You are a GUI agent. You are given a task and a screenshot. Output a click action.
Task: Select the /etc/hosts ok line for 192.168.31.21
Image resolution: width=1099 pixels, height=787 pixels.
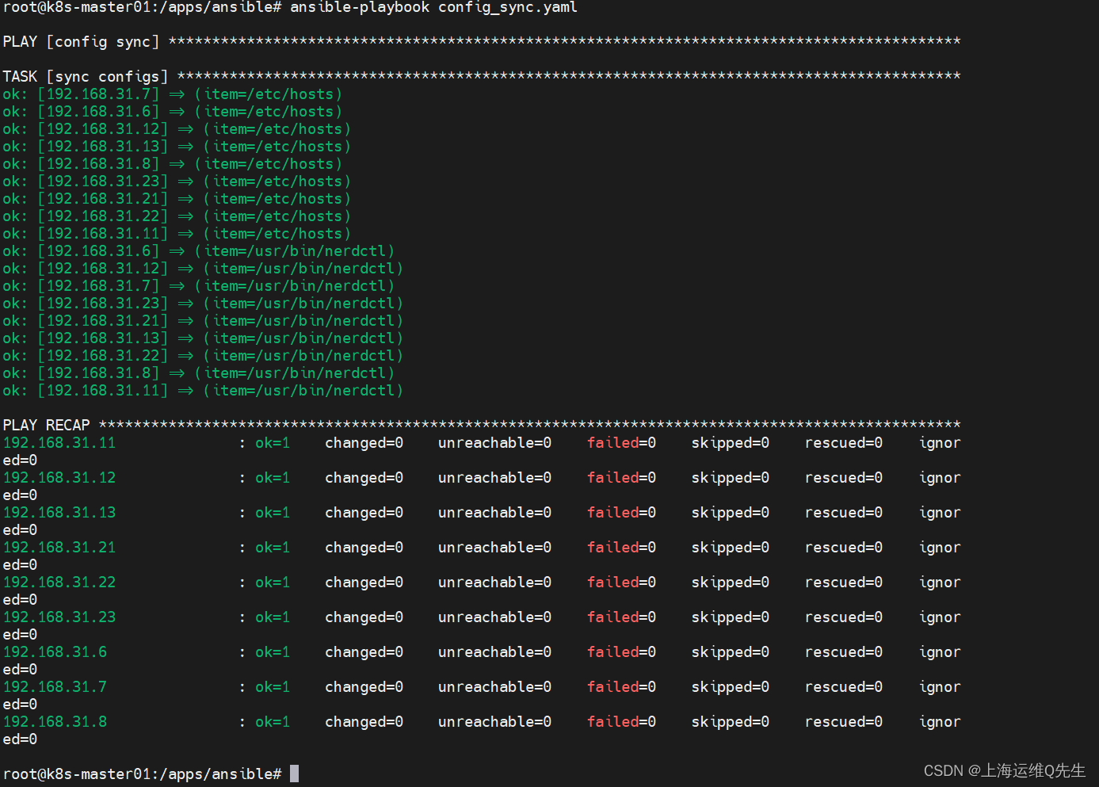click(x=177, y=199)
